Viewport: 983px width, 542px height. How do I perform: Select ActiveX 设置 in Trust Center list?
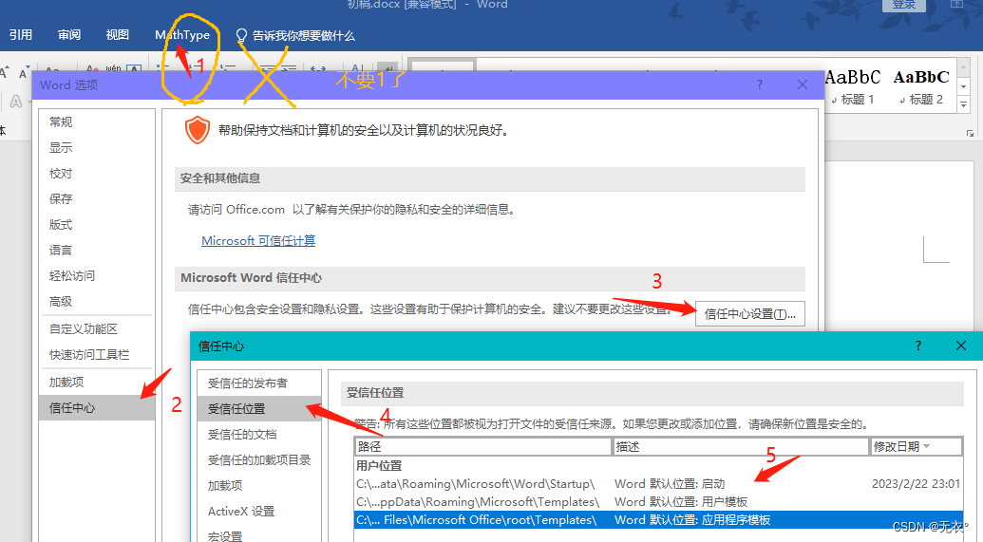click(x=259, y=512)
